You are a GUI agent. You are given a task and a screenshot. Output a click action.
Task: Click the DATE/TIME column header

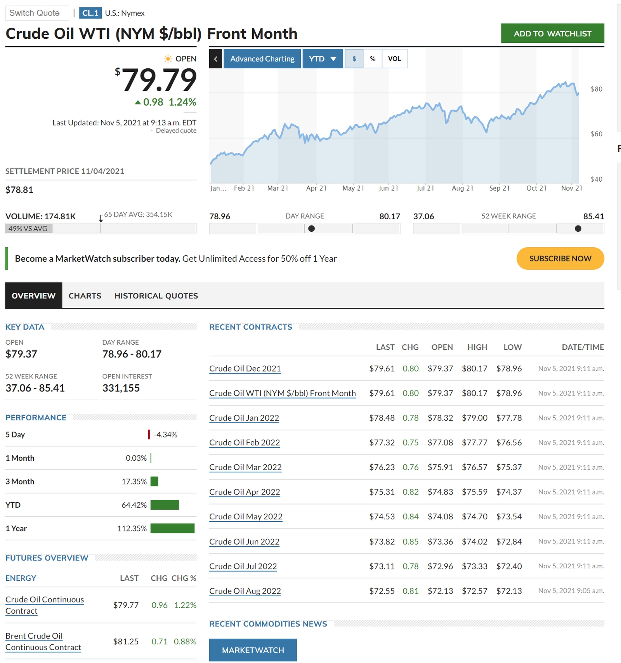(x=583, y=347)
